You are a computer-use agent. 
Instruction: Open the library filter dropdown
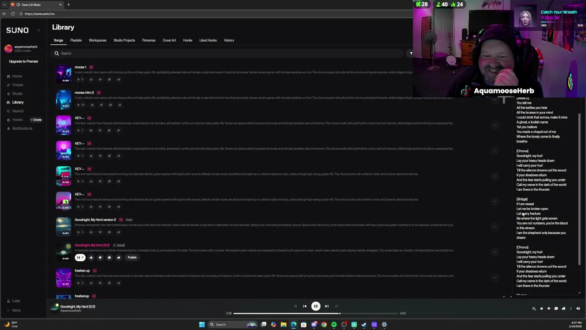411,54
